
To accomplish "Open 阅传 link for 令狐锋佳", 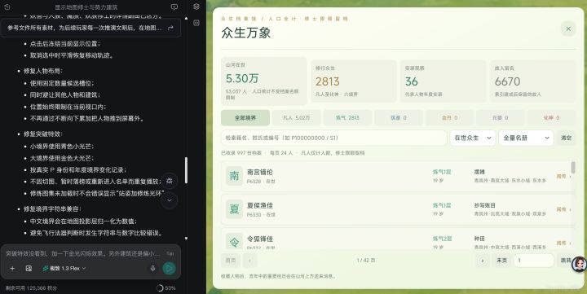I will 563,244.
